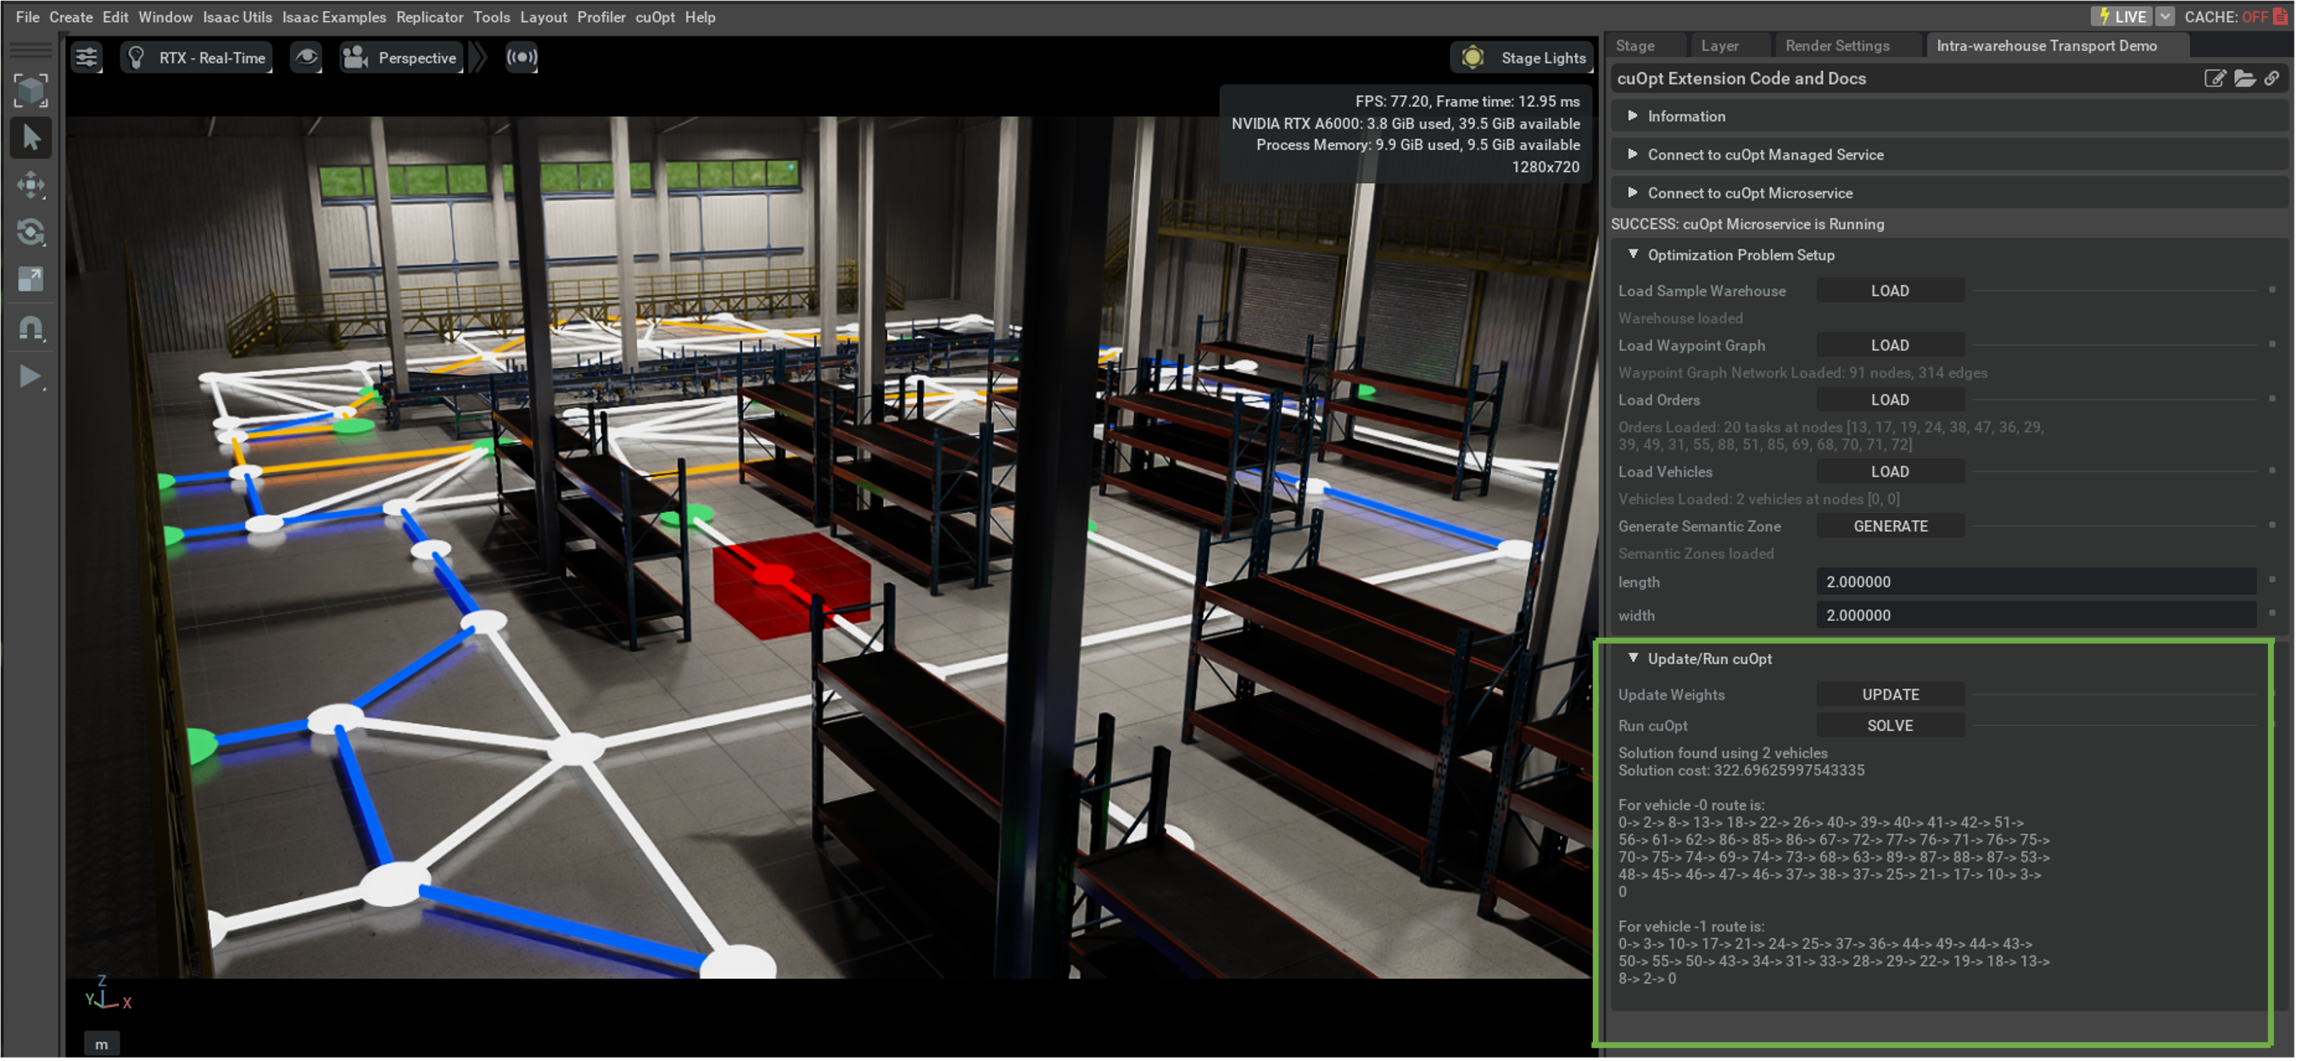Open the File menu
Screen dimensions: 2297x1061
click(x=28, y=17)
